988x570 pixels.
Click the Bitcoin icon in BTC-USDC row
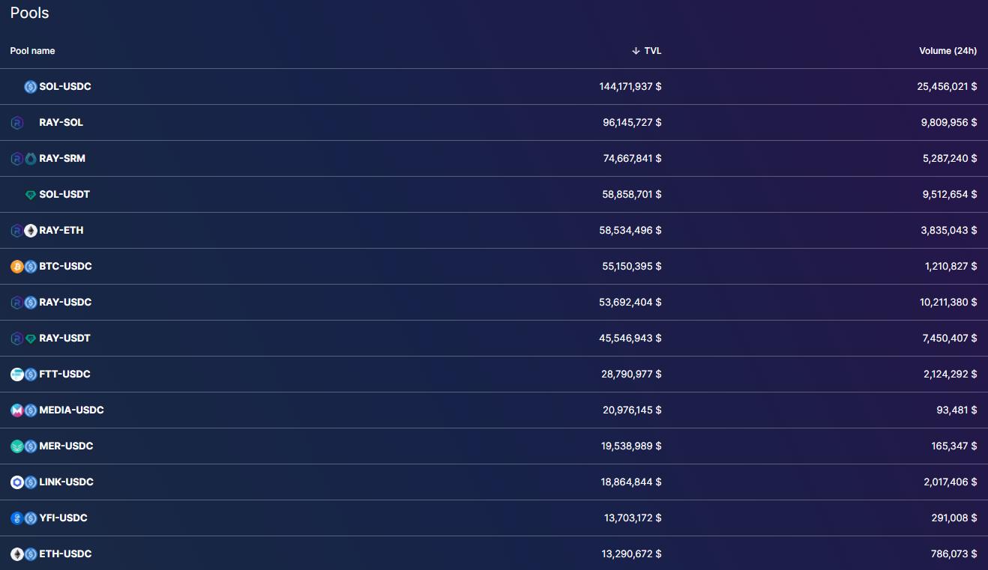[16, 267]
